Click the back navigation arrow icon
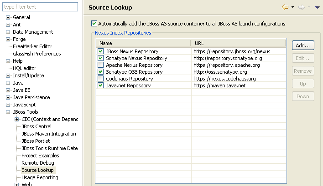Image resolution: width=323 pixels, height=186 pixels. tap(285, 7)
